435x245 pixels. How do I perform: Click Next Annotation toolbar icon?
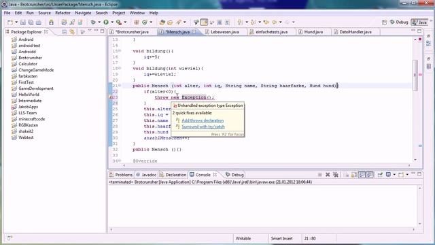(240, 22)
